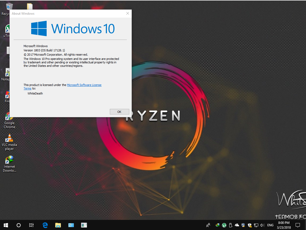The width and height of the screenshot is (306, 230).
Task: Click the "© 2017 Microsoft Corporation" copyright line
Action: click(x=56, y=55)
